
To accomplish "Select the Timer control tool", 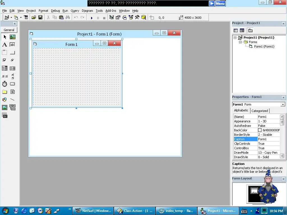I will 5,84.
